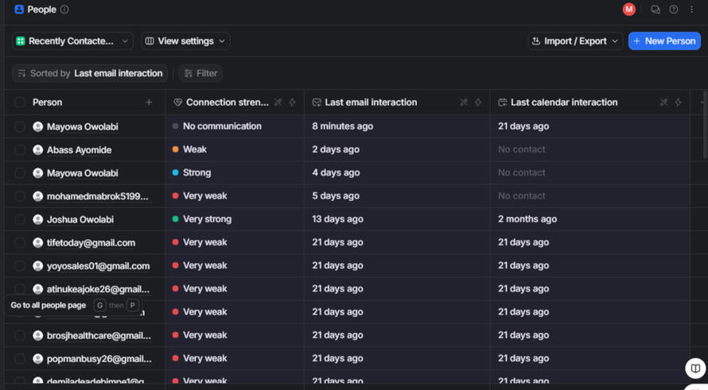Image resolution: width=708 pixels, height=390 pixels.
Task: Click the lightning icon in Last email interaction header
Action: [x=478, y=102]
